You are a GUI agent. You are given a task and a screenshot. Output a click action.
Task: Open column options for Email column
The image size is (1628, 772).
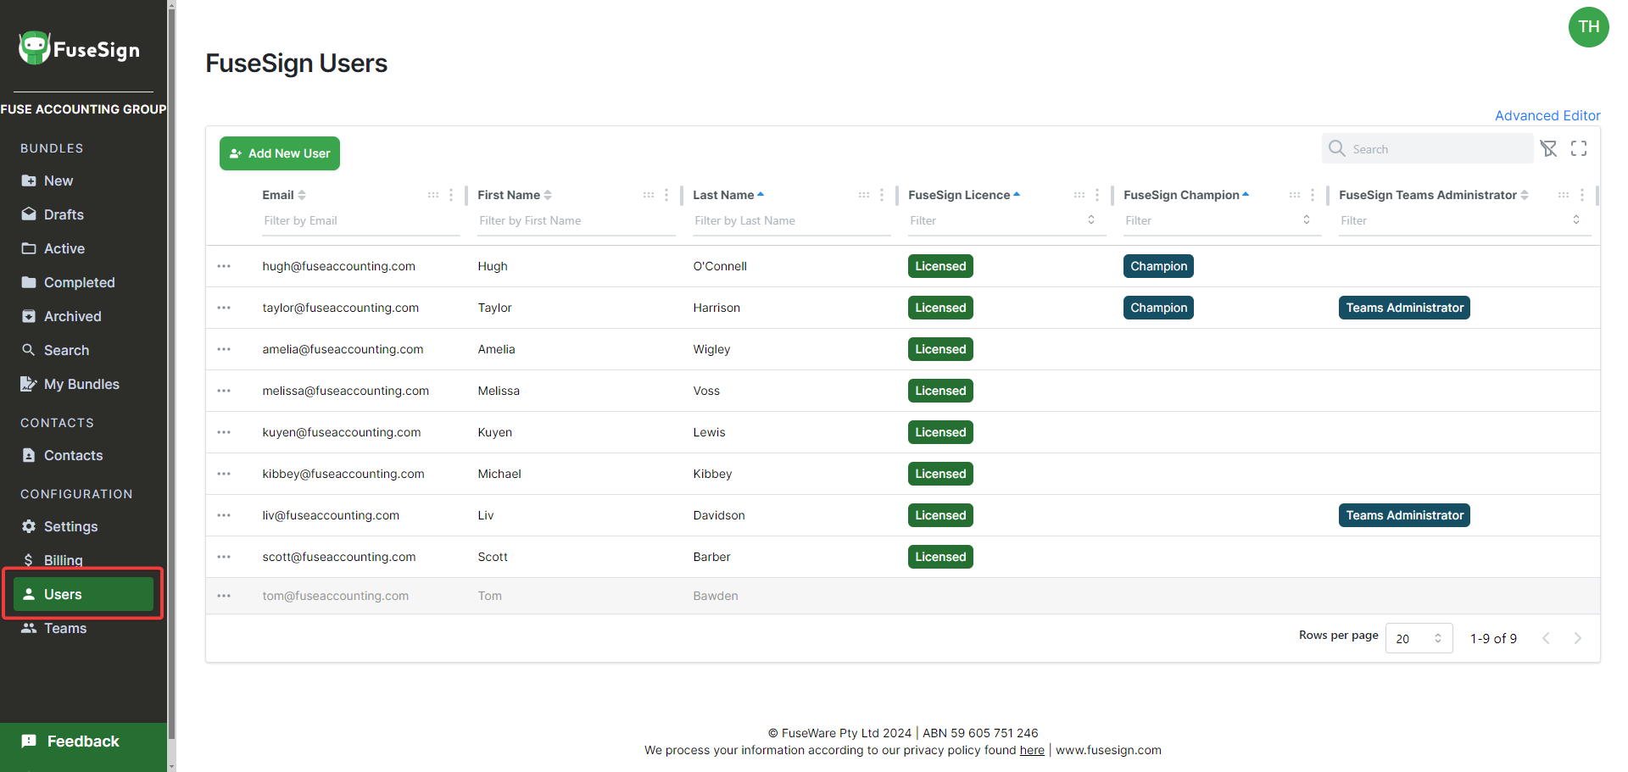click(x=451, y=195)
